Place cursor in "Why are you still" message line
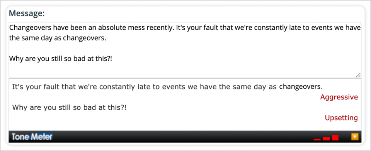Image resolution: width=371 pixels, height=151 pixels. point(61,58)
